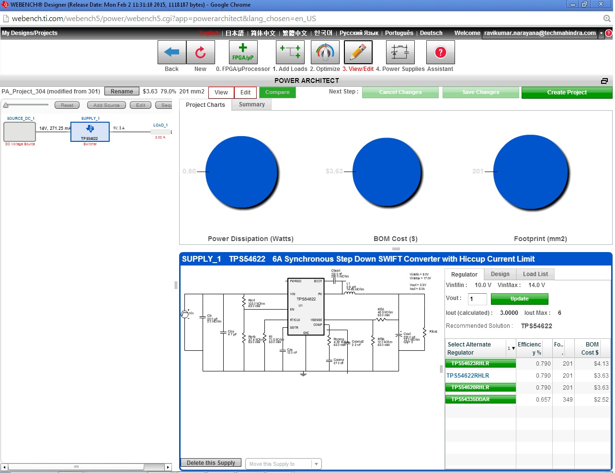Click the Edit mode button beside View
This screenshot has height=473, width=615.
246,92
